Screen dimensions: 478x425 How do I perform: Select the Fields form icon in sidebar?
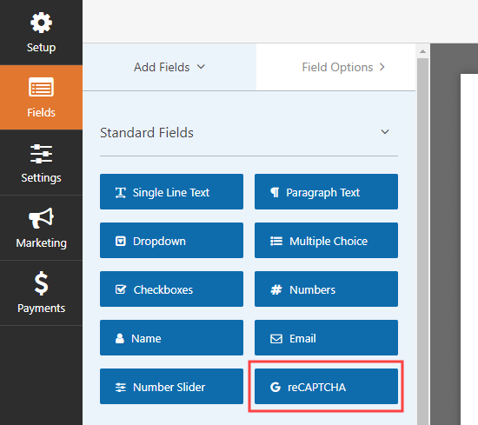(41, 87)
